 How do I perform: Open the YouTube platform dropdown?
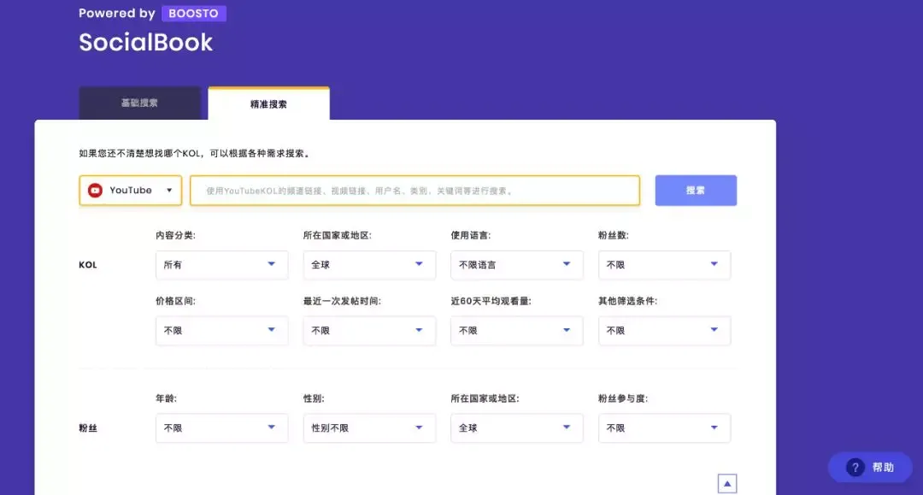click(131, 191)
